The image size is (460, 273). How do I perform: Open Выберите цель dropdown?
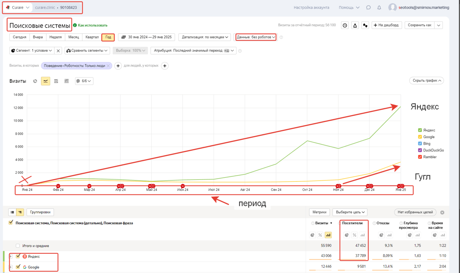350,212
